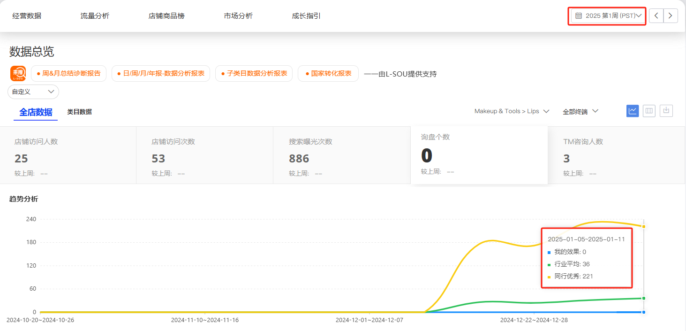Switch to table column view icon
The width and height of the screenshot is (686, 331).
(x=649, y=111)
